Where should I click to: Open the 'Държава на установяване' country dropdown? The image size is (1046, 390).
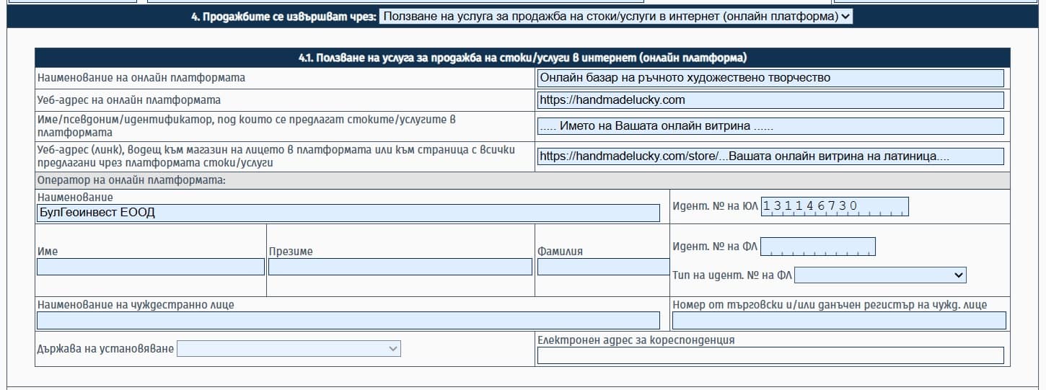click(x=289, y=349)
